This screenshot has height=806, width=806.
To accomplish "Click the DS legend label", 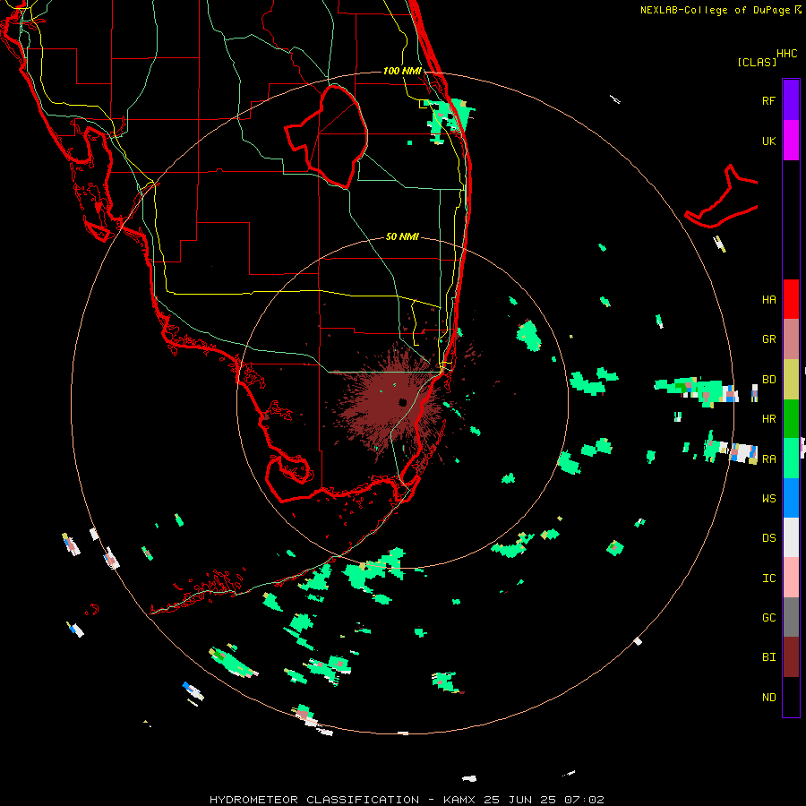I will (x=768, y=538).
